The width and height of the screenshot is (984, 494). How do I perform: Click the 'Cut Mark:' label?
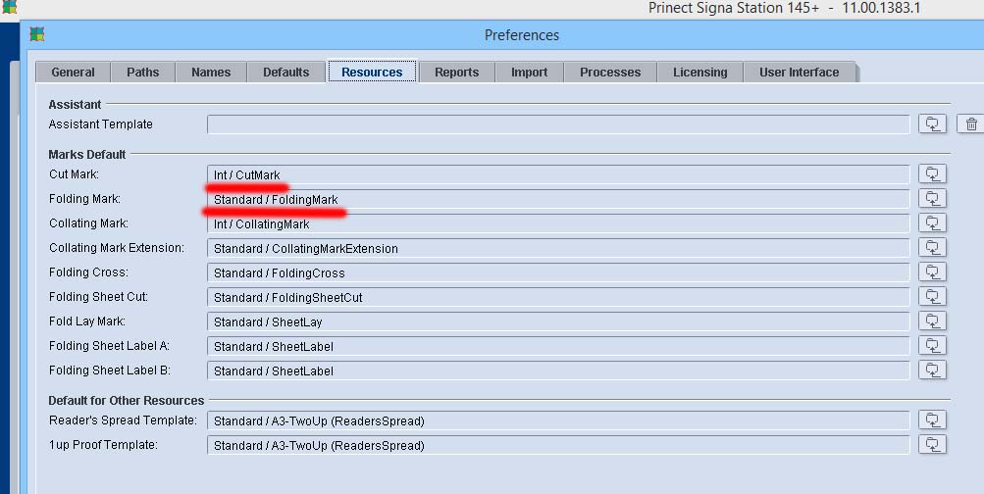74,173
